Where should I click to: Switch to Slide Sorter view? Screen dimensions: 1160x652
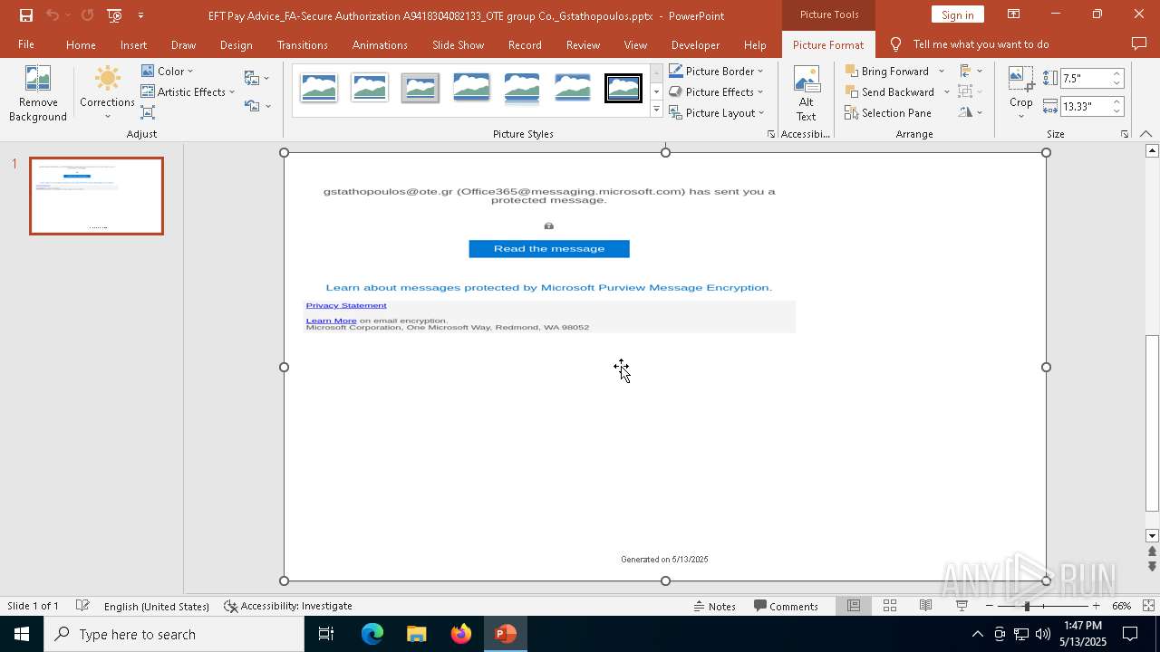890,606
